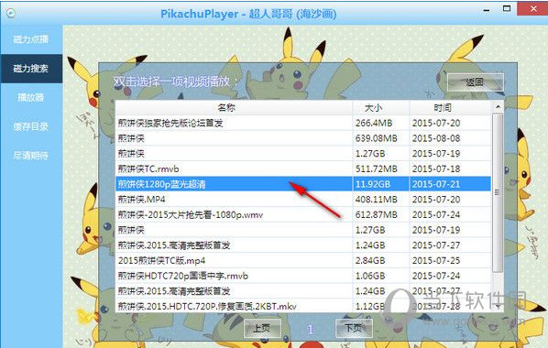
Task: Click the 11.92GB size cell
Action: [x=381, y=184]
